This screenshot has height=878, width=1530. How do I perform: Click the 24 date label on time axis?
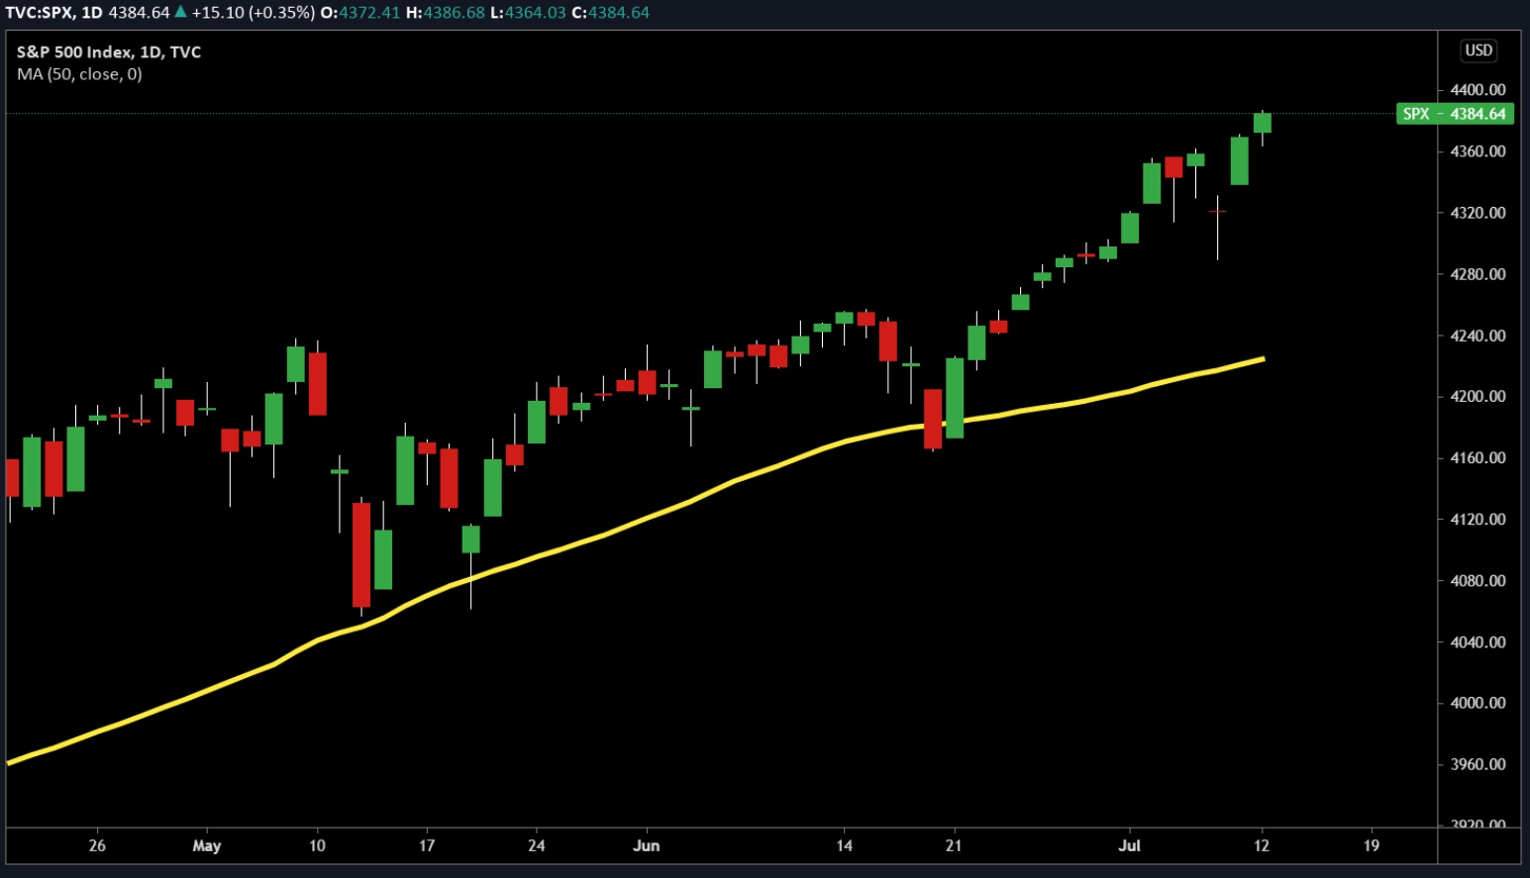[x=537, y=845]
